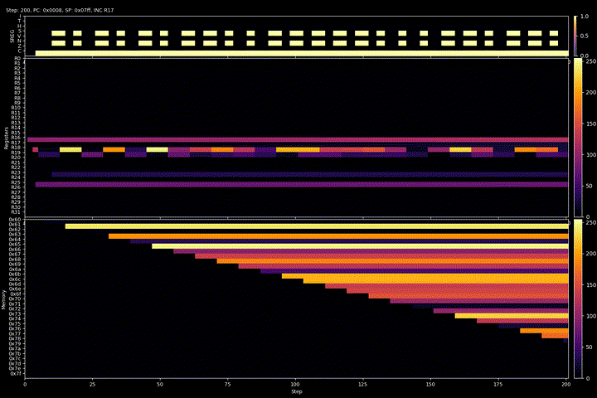The height and width of the screenshot is (398, 597).
Task: Select the "0x77" memory address label
Action: [15, 333]
